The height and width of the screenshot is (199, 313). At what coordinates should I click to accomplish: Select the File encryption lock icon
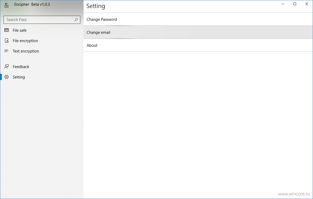7,41
